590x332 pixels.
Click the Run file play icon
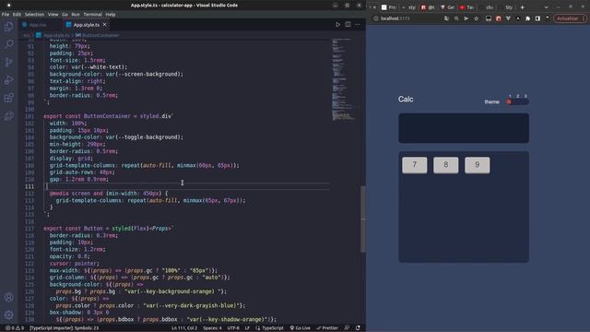pyautogui.click(x=338, y=25)
